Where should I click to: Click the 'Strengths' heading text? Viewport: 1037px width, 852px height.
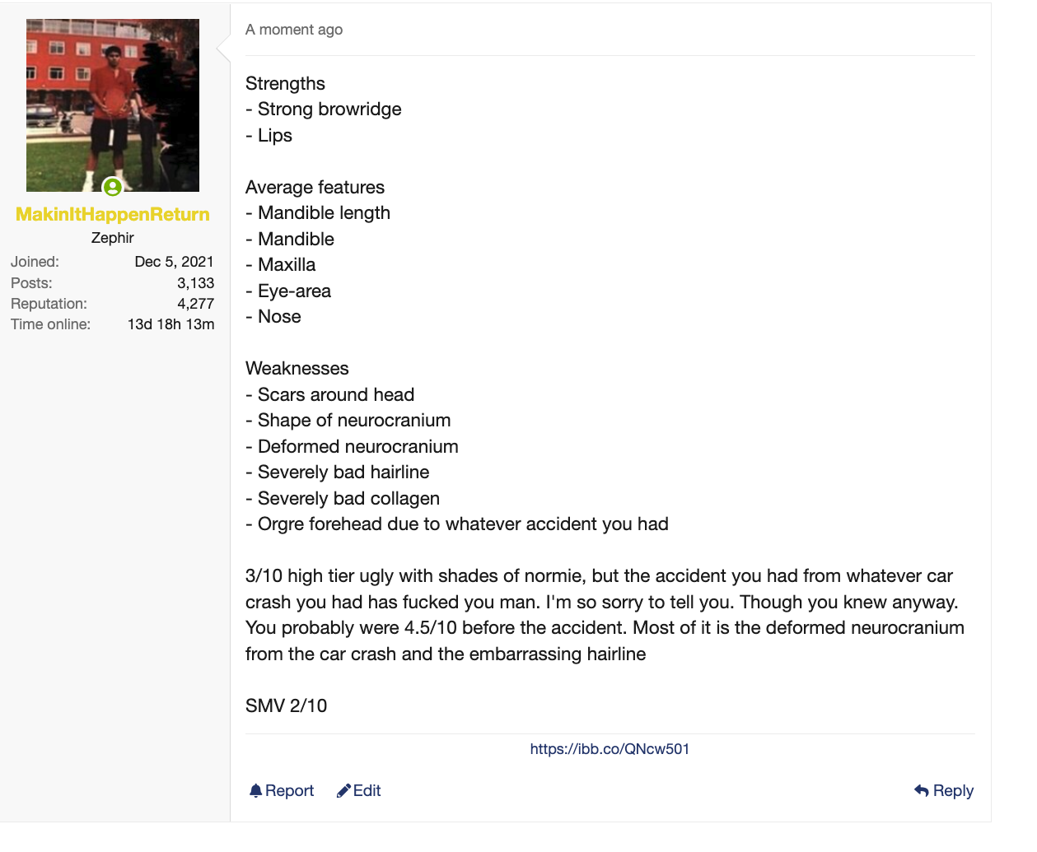click(x=285, y=84)
